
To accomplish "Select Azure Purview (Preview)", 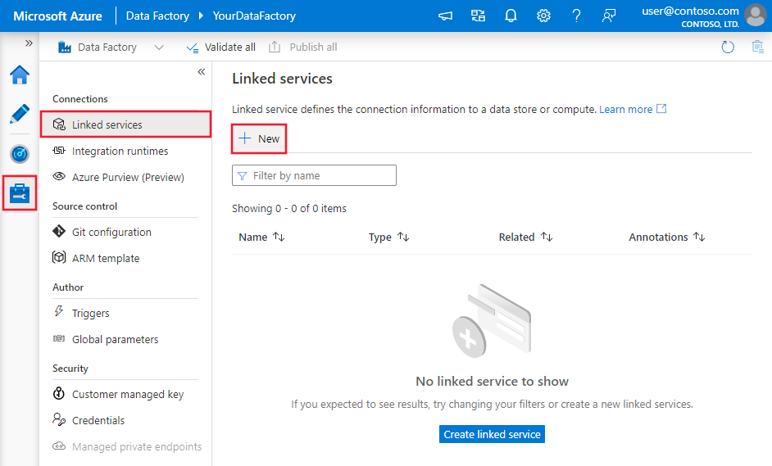I will pyautogui.click(x=128, y=177).
